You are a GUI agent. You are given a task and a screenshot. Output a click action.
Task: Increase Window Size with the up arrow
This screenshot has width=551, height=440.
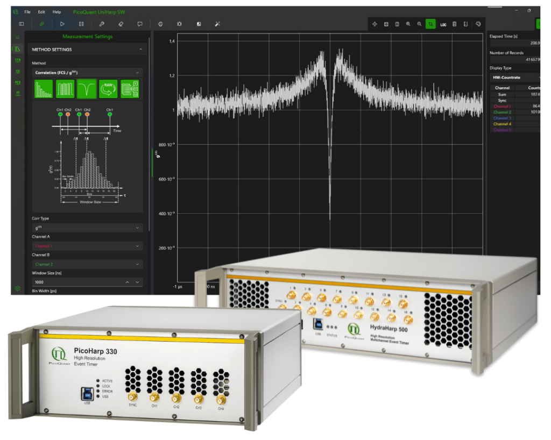(x=128, y=282)
